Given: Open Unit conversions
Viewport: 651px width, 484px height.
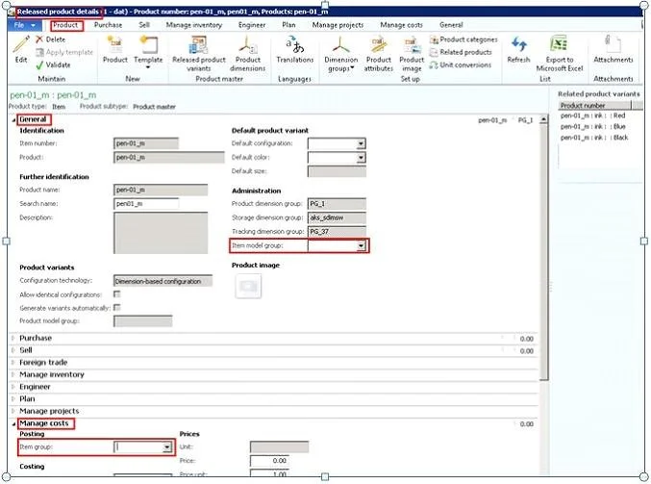Looking at the screenshot, I should point(461,65).
